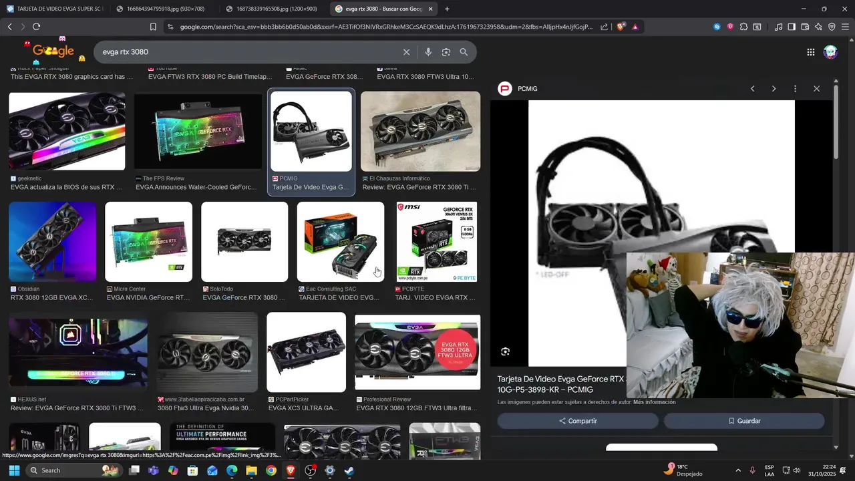Start a voice search with the microphone

click(428, 52)
